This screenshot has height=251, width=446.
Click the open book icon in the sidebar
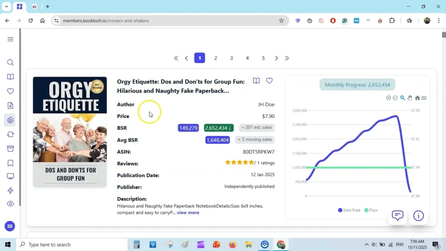click(x=10, y=77)
